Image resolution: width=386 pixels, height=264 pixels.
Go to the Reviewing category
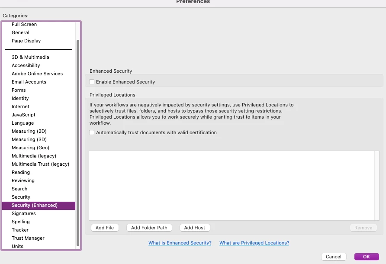tap(39, 180)
